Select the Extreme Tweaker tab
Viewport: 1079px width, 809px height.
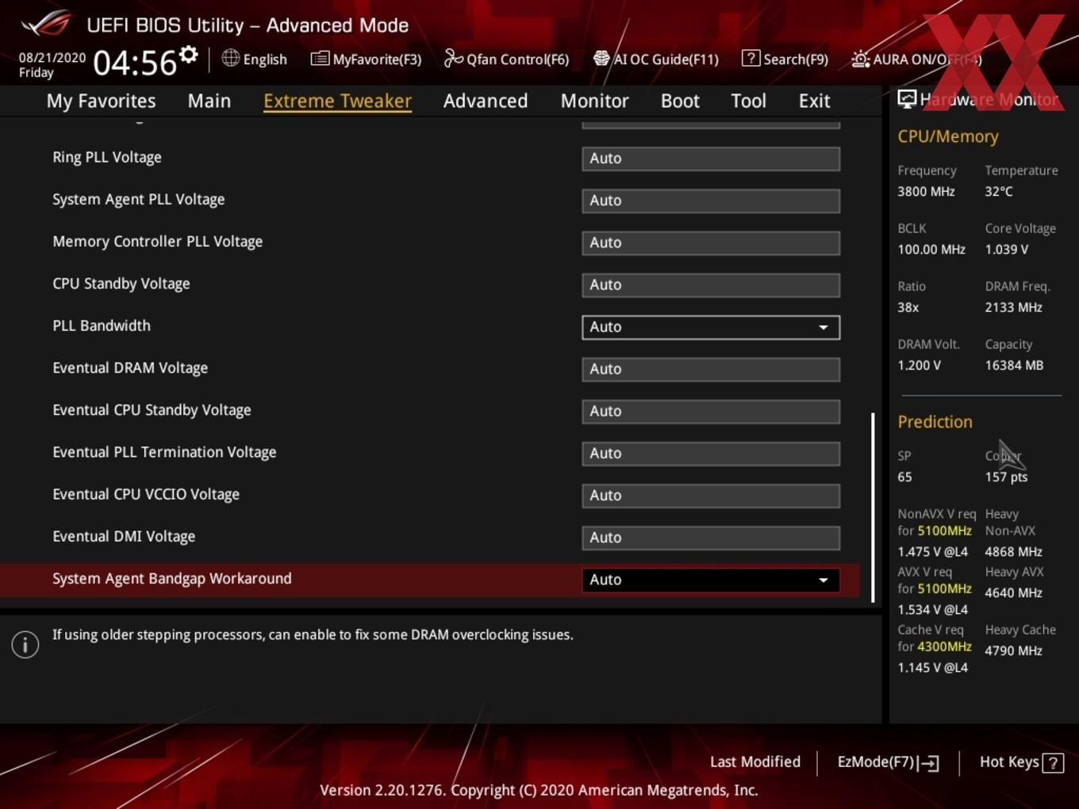point(337,101)
